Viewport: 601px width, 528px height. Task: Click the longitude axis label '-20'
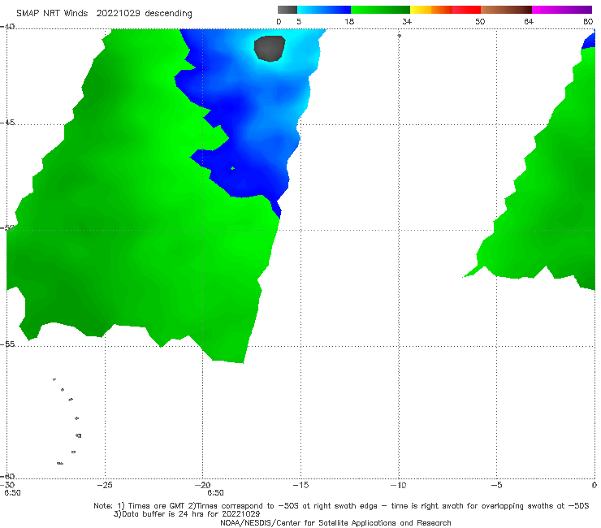[x=202, y=485]
